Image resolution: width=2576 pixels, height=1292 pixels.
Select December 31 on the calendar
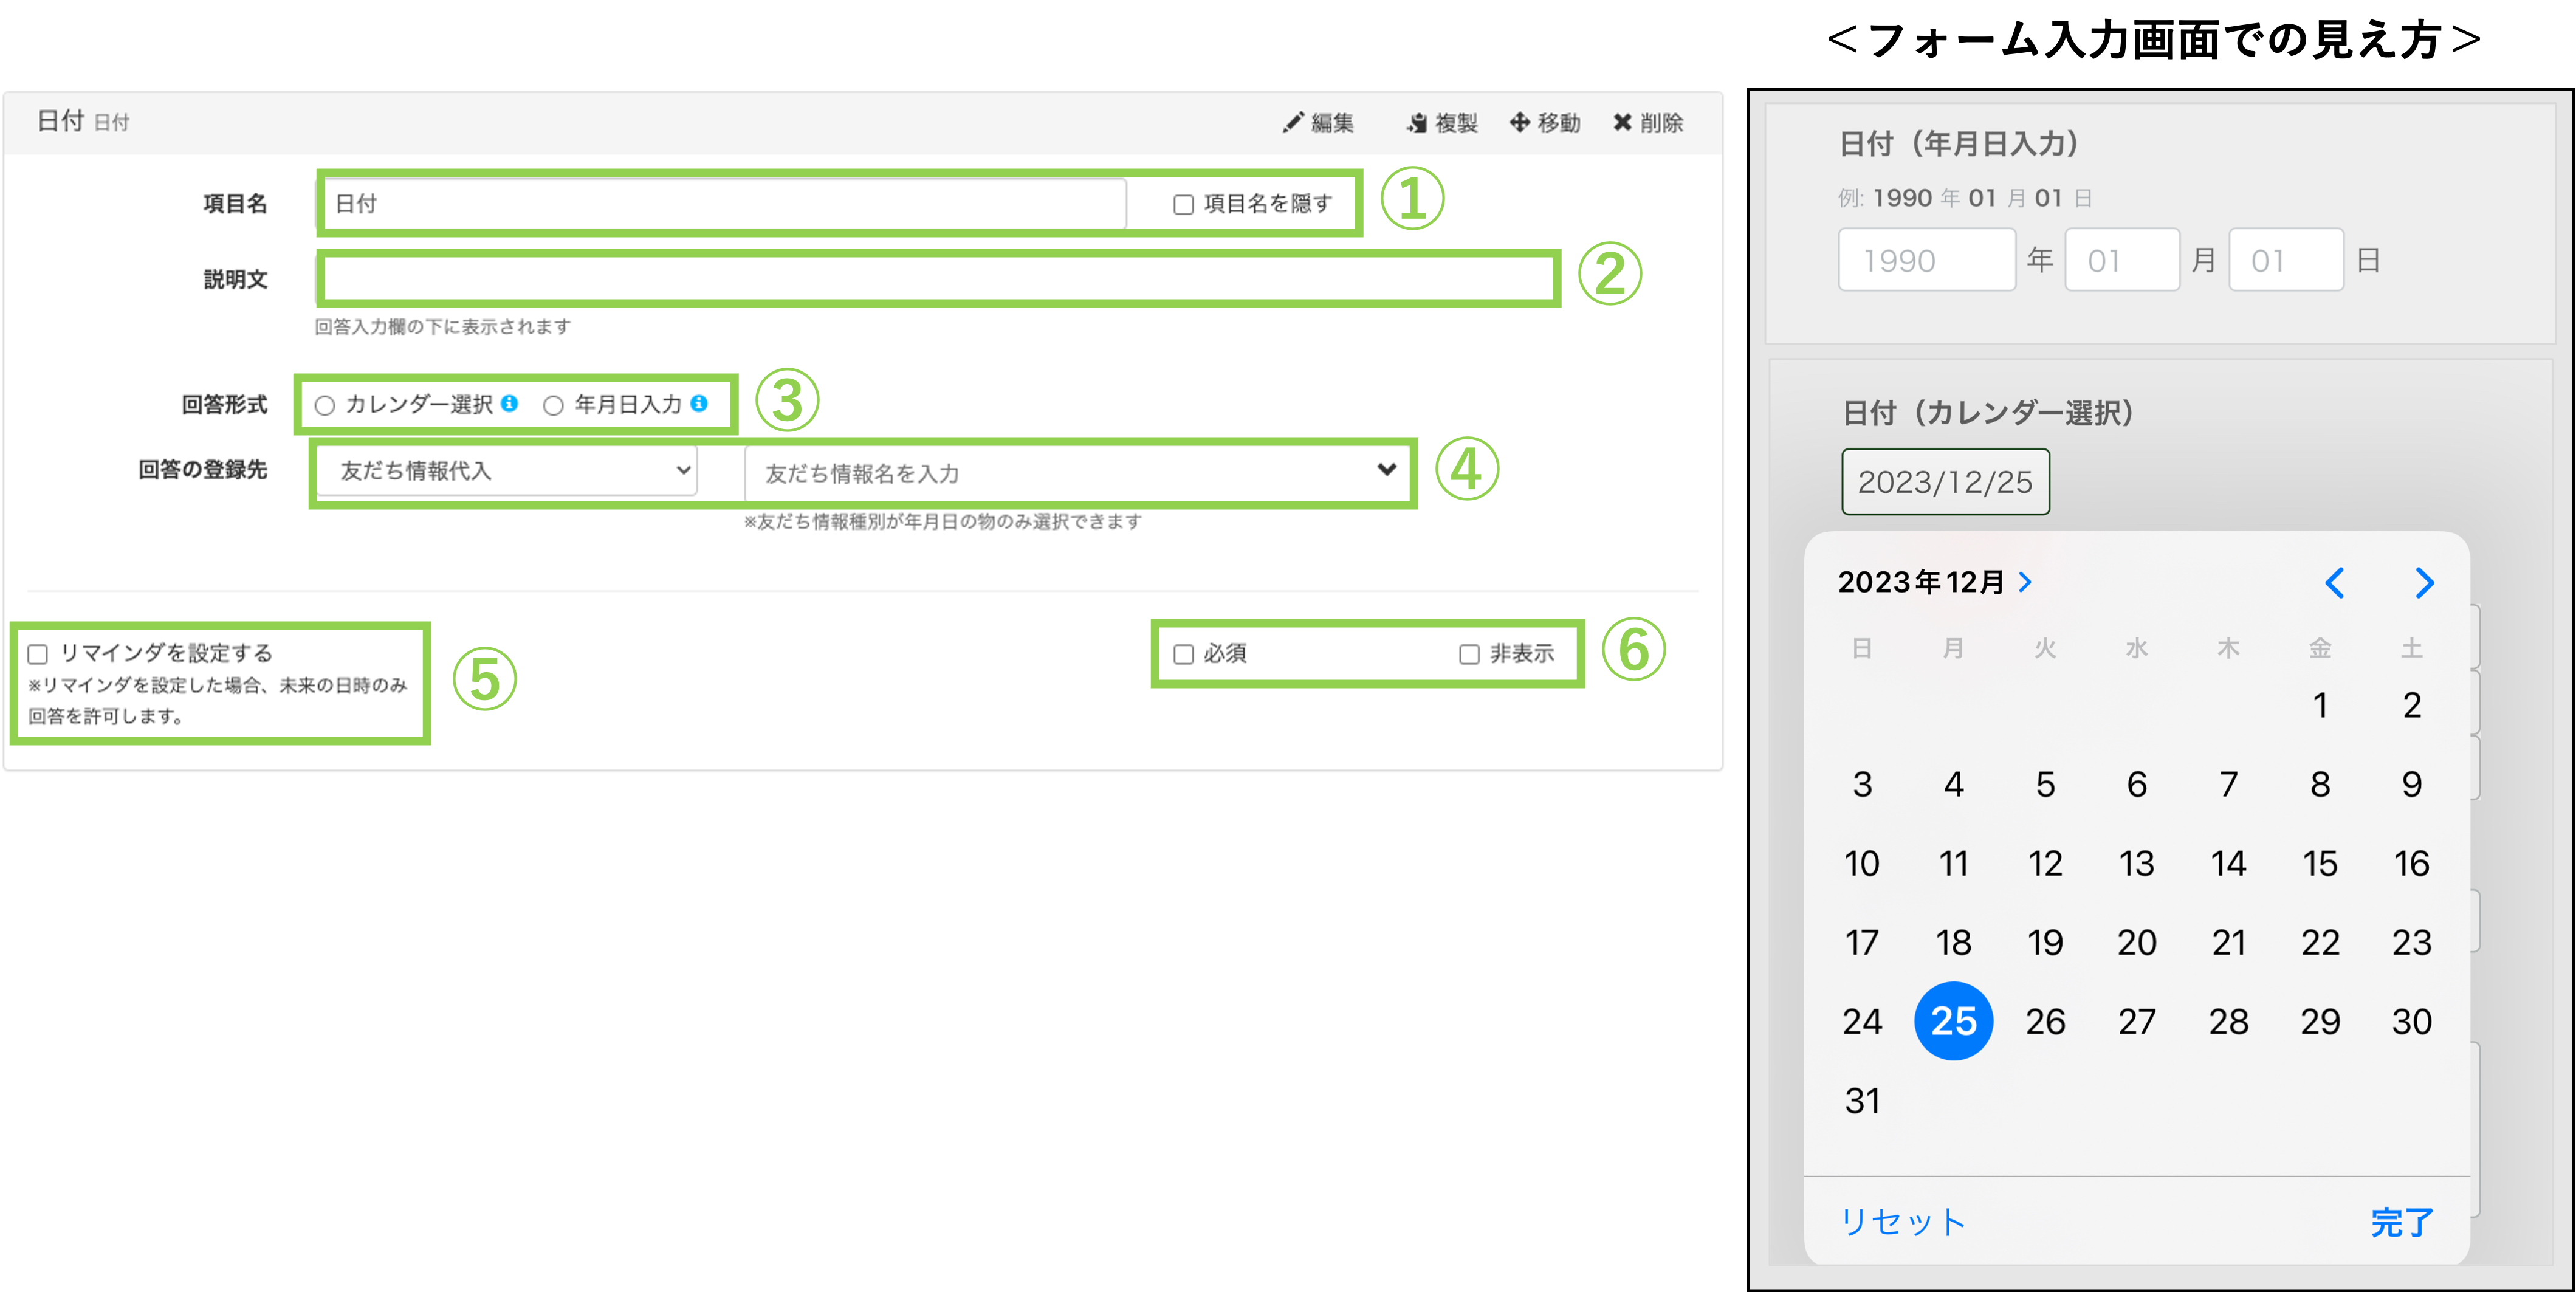1862,1100
